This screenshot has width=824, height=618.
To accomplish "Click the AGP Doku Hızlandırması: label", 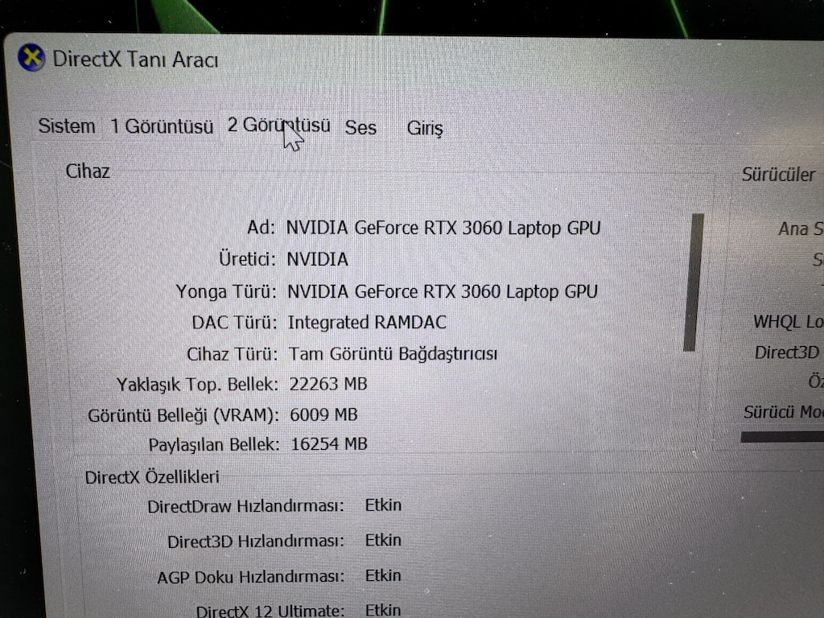I will (251, 577).
